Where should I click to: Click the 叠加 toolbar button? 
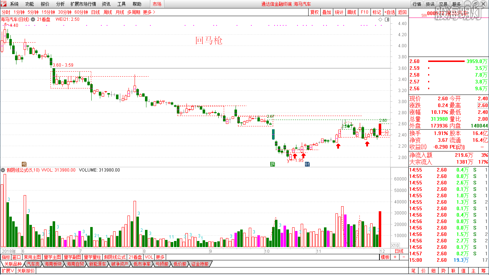(x=326, y=12)
